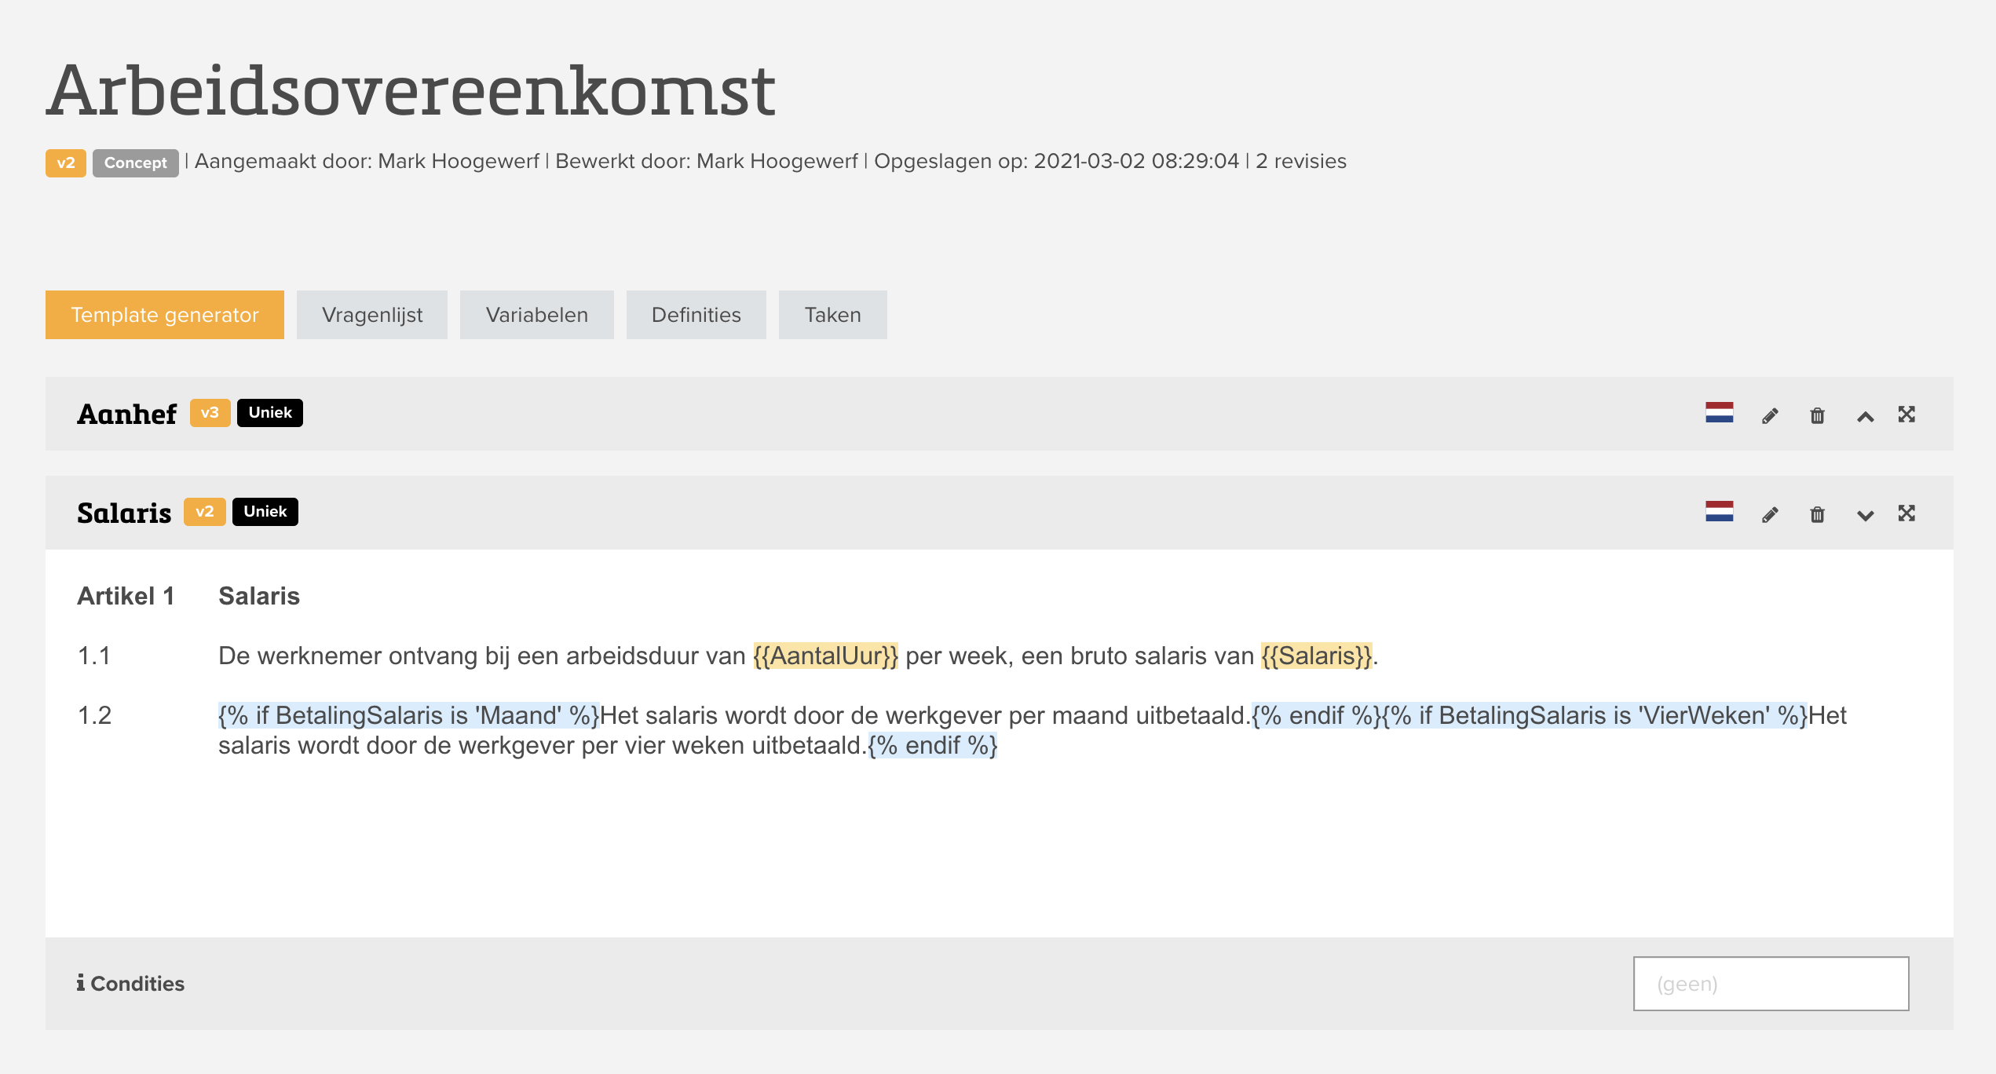
Task: Click "Bewerkt door: Mark Hoogewerf" text
Action: click(x=707, y=161)
